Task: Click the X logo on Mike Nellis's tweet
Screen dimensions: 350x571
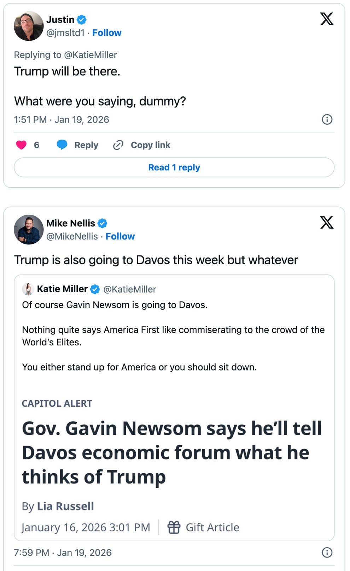Action: click(327, 223)
